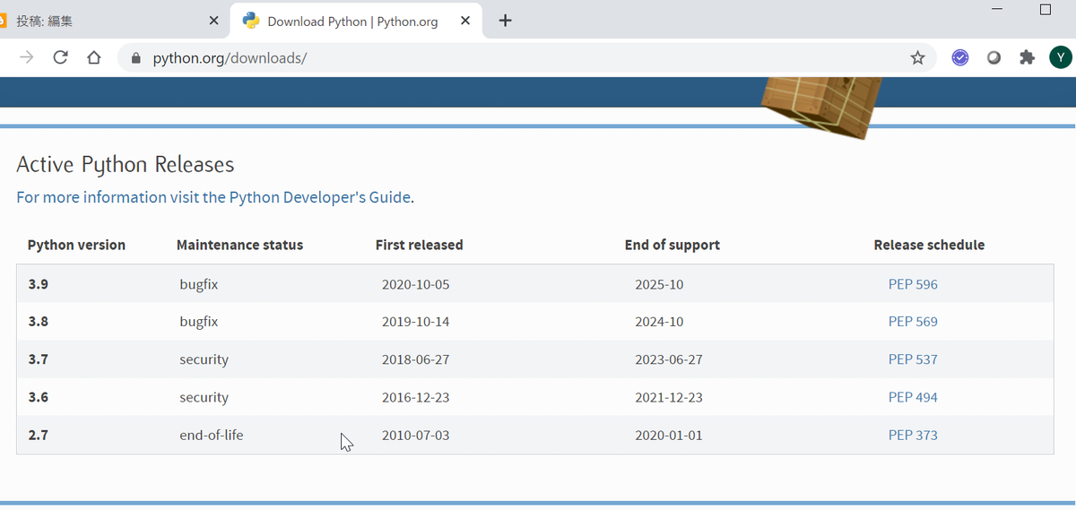Click the padlock site info icon
Viewport: 1076px width, 510px height.
pos(136,58)
